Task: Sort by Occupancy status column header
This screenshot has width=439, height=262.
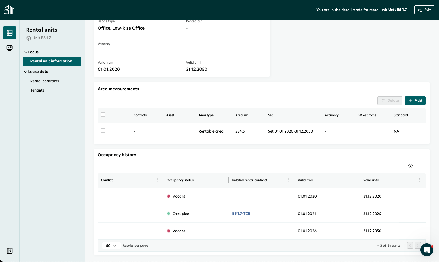Action: tap(180, 180)
